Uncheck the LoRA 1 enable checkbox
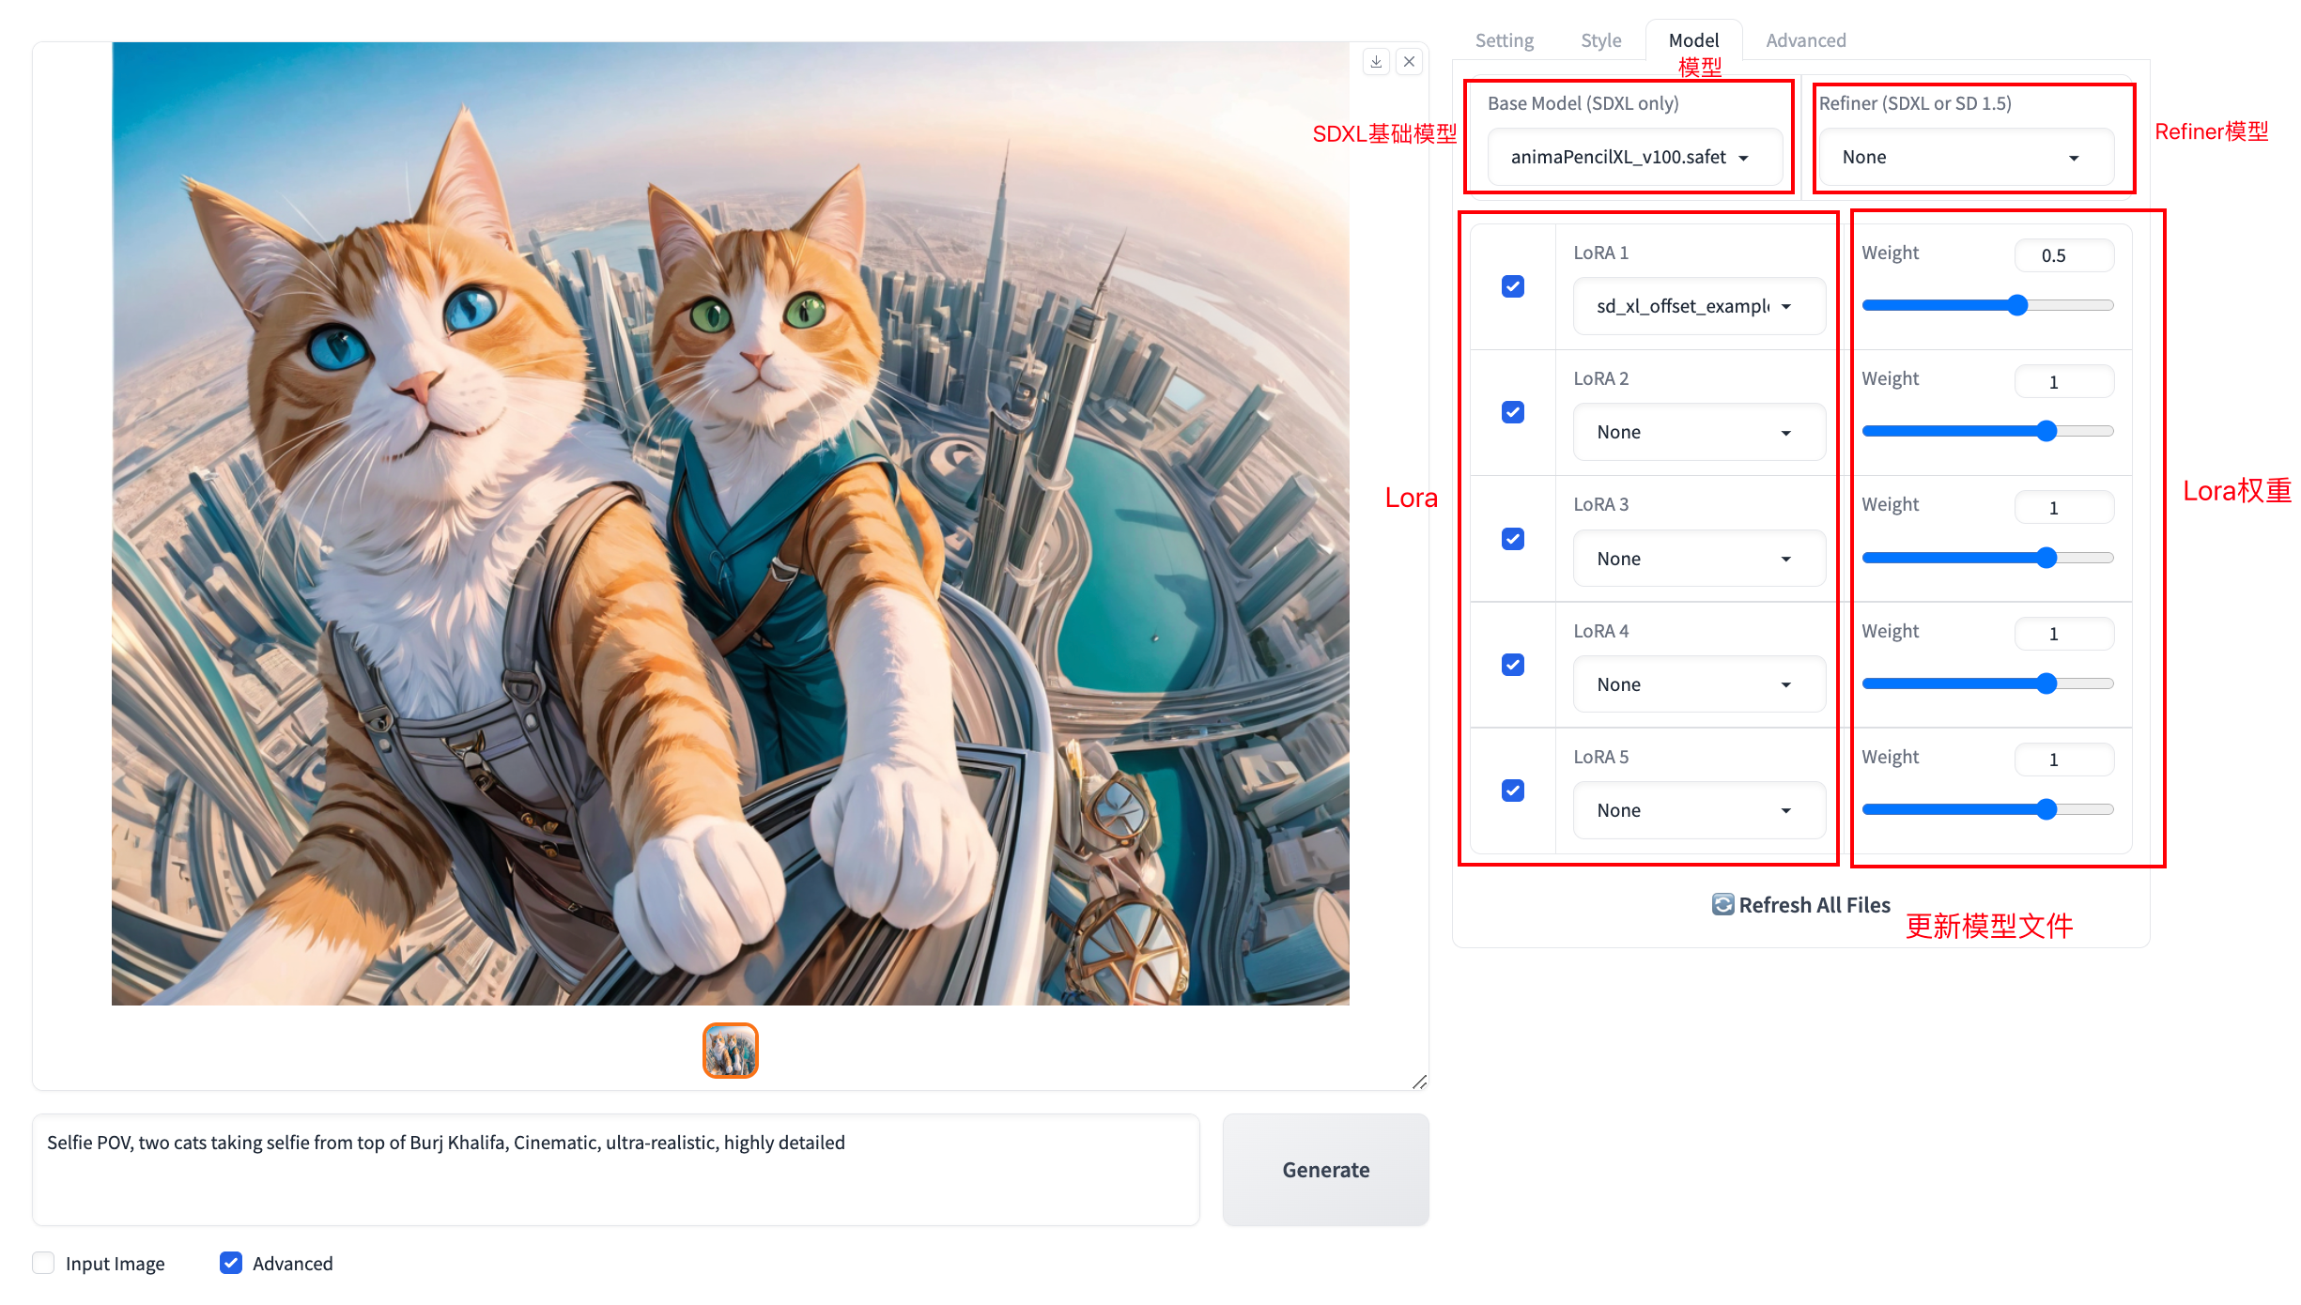 [1512, 286]
